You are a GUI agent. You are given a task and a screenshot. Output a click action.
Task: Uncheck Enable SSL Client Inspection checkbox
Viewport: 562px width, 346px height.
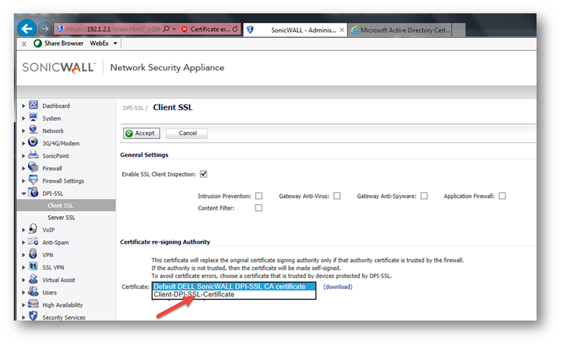point(204,174)
